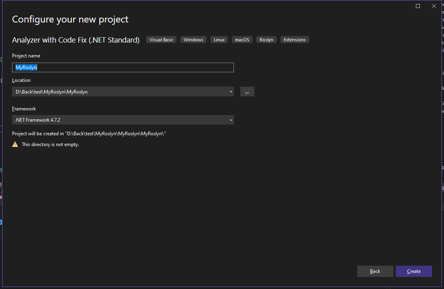Screen dimensions: 444x289
Task: Expand the Location dropdown arrow
Action: coord(231,92)
